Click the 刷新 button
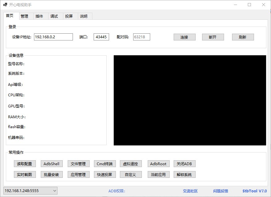The image size is (271, 197). click(x=243, y=37)
